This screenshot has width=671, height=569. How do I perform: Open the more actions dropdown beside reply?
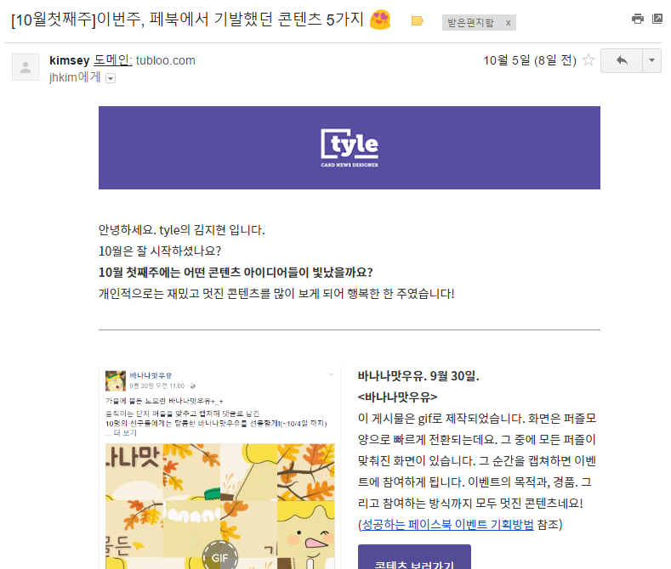click(x=651, y=60)
